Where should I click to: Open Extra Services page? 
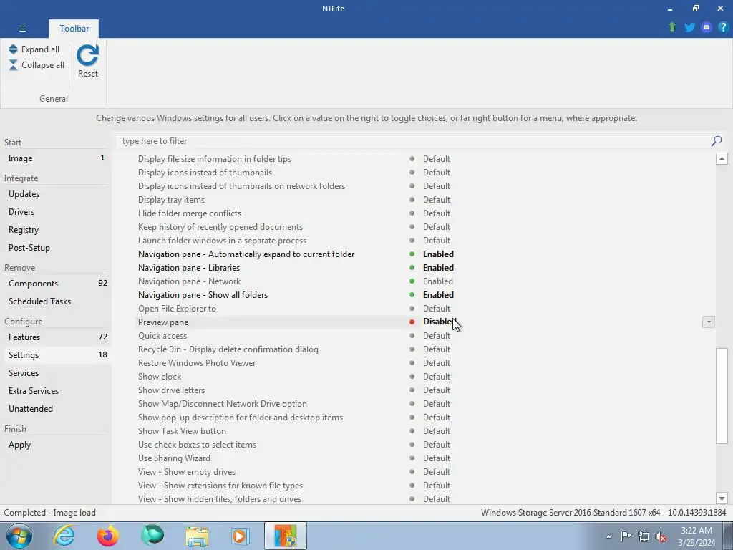56,390
